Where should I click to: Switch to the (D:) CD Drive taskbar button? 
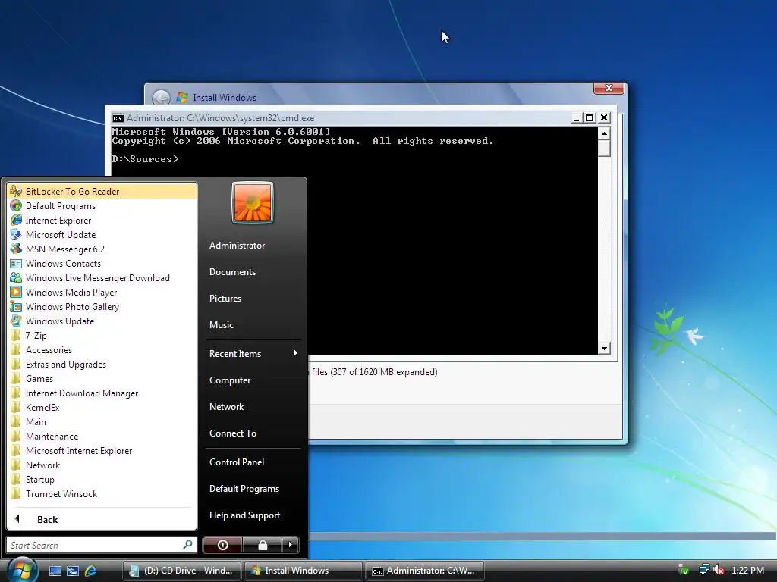pyautogui.click(x=181, y=571)
